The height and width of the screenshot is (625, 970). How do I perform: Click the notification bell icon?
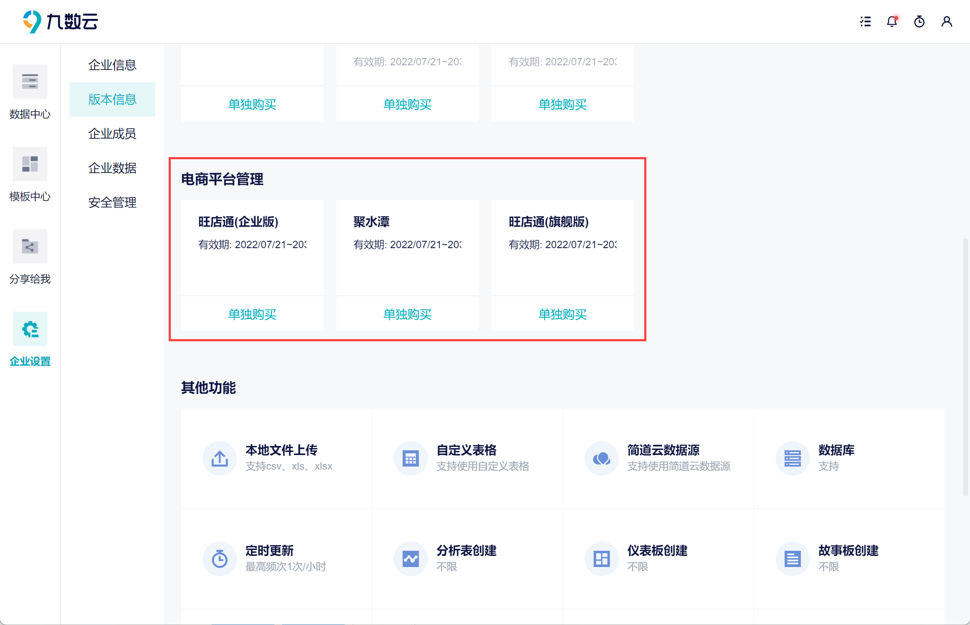point(892,21)
